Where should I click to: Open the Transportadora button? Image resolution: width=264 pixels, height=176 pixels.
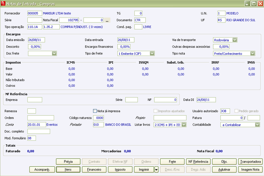(x=250, y=162)
